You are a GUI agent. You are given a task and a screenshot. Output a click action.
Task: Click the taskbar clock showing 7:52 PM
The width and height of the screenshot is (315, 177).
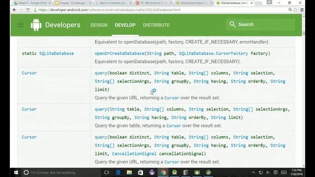(x=296, y=173)
